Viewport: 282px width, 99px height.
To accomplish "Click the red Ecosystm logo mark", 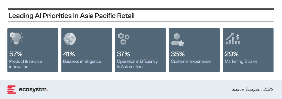I will [x=12, y=89].
